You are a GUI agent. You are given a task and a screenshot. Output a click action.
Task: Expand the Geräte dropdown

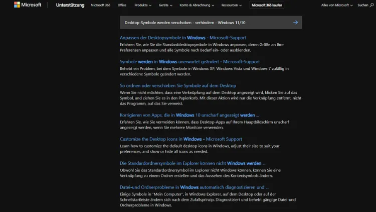click(165, 5)
